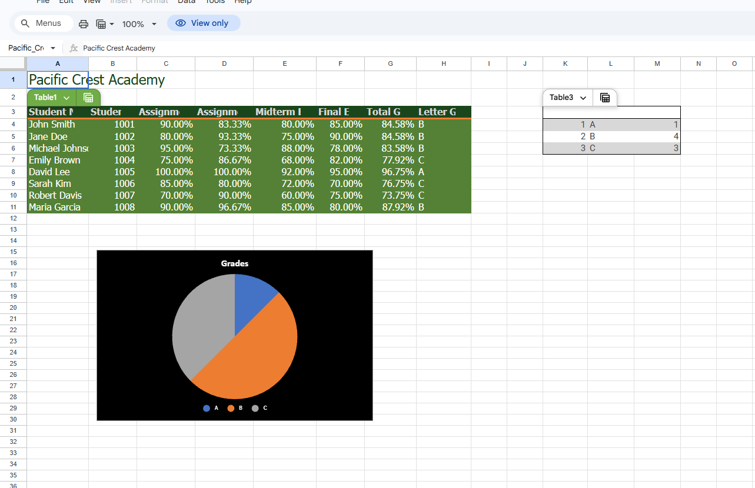Click the select-all corner box of the grid
The width and height of the screenshot is (755, 488).
click(x=13, y=63)
